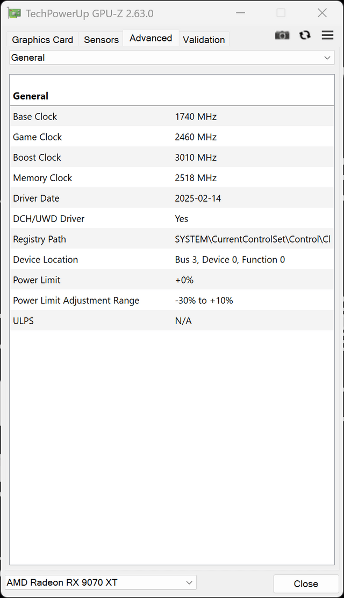Take a screenshot with the camera icon
This screenshot has height=598, width=344.
(282, 35)
